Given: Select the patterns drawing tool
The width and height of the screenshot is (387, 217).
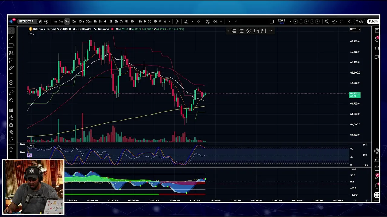Looking at the screenshot, I should pos(11,53).
